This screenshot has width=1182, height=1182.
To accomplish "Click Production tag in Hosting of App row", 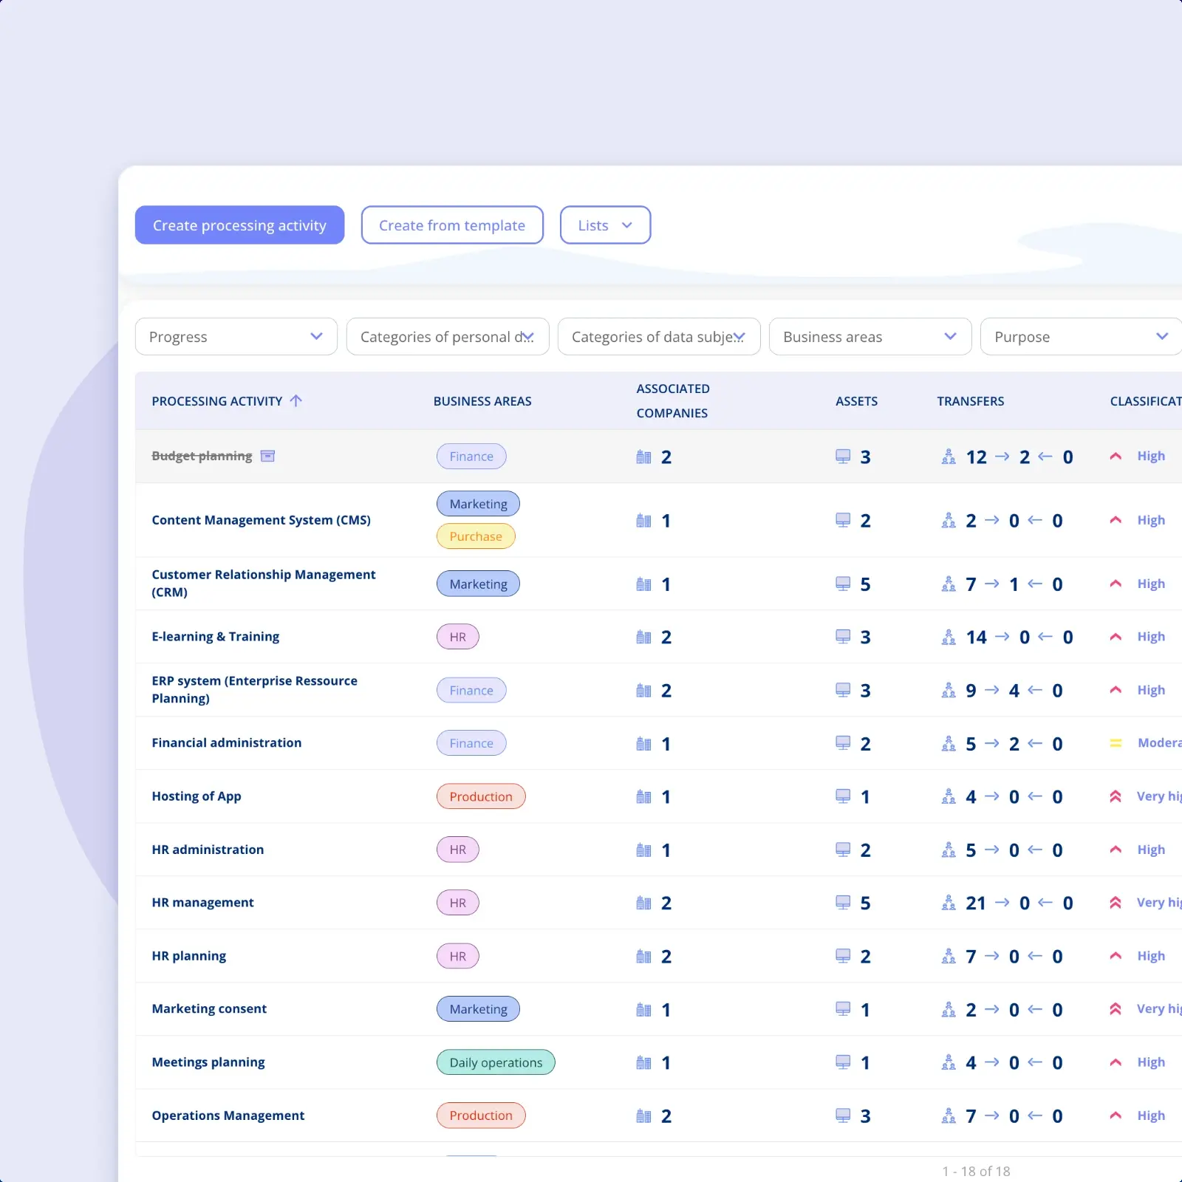I will pos(481,796).
